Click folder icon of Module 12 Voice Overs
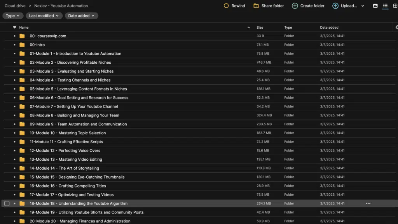This screenshot has height=224, width=398. point(22,151)
